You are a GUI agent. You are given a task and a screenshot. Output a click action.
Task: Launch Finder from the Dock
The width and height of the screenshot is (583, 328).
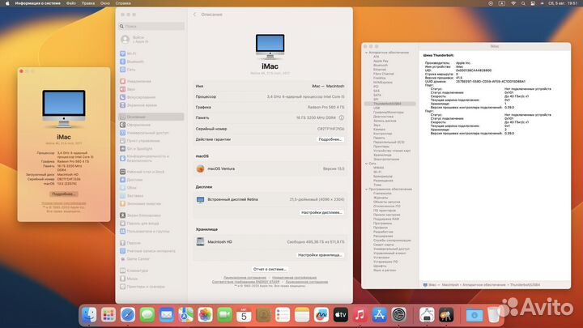click(89, 315)
